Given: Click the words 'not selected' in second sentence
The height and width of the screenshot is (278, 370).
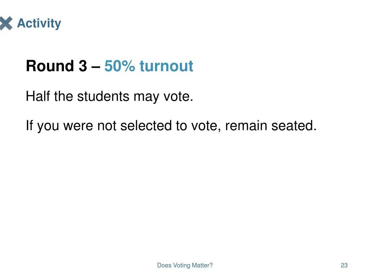Looking at the screenshot, I should pyautogui.click(x=134, y=125).
